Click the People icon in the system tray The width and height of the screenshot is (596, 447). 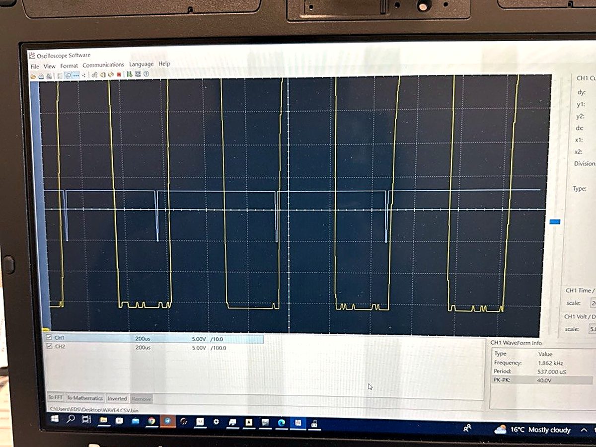click(x=467, y=428)
